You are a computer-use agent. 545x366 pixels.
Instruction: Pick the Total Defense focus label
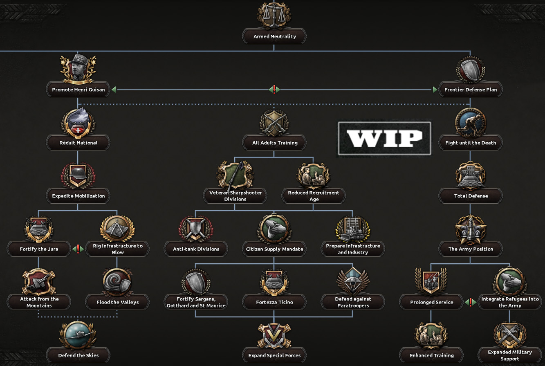point(470,196)
